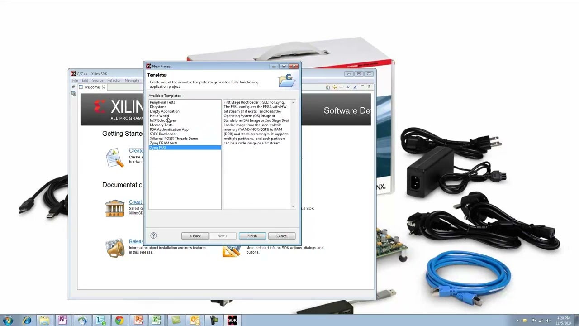Viewport: 579px width, 326px height.
Task: Open help for the New Project dialog
Action: pyautogui.click(x=153, y=235)
